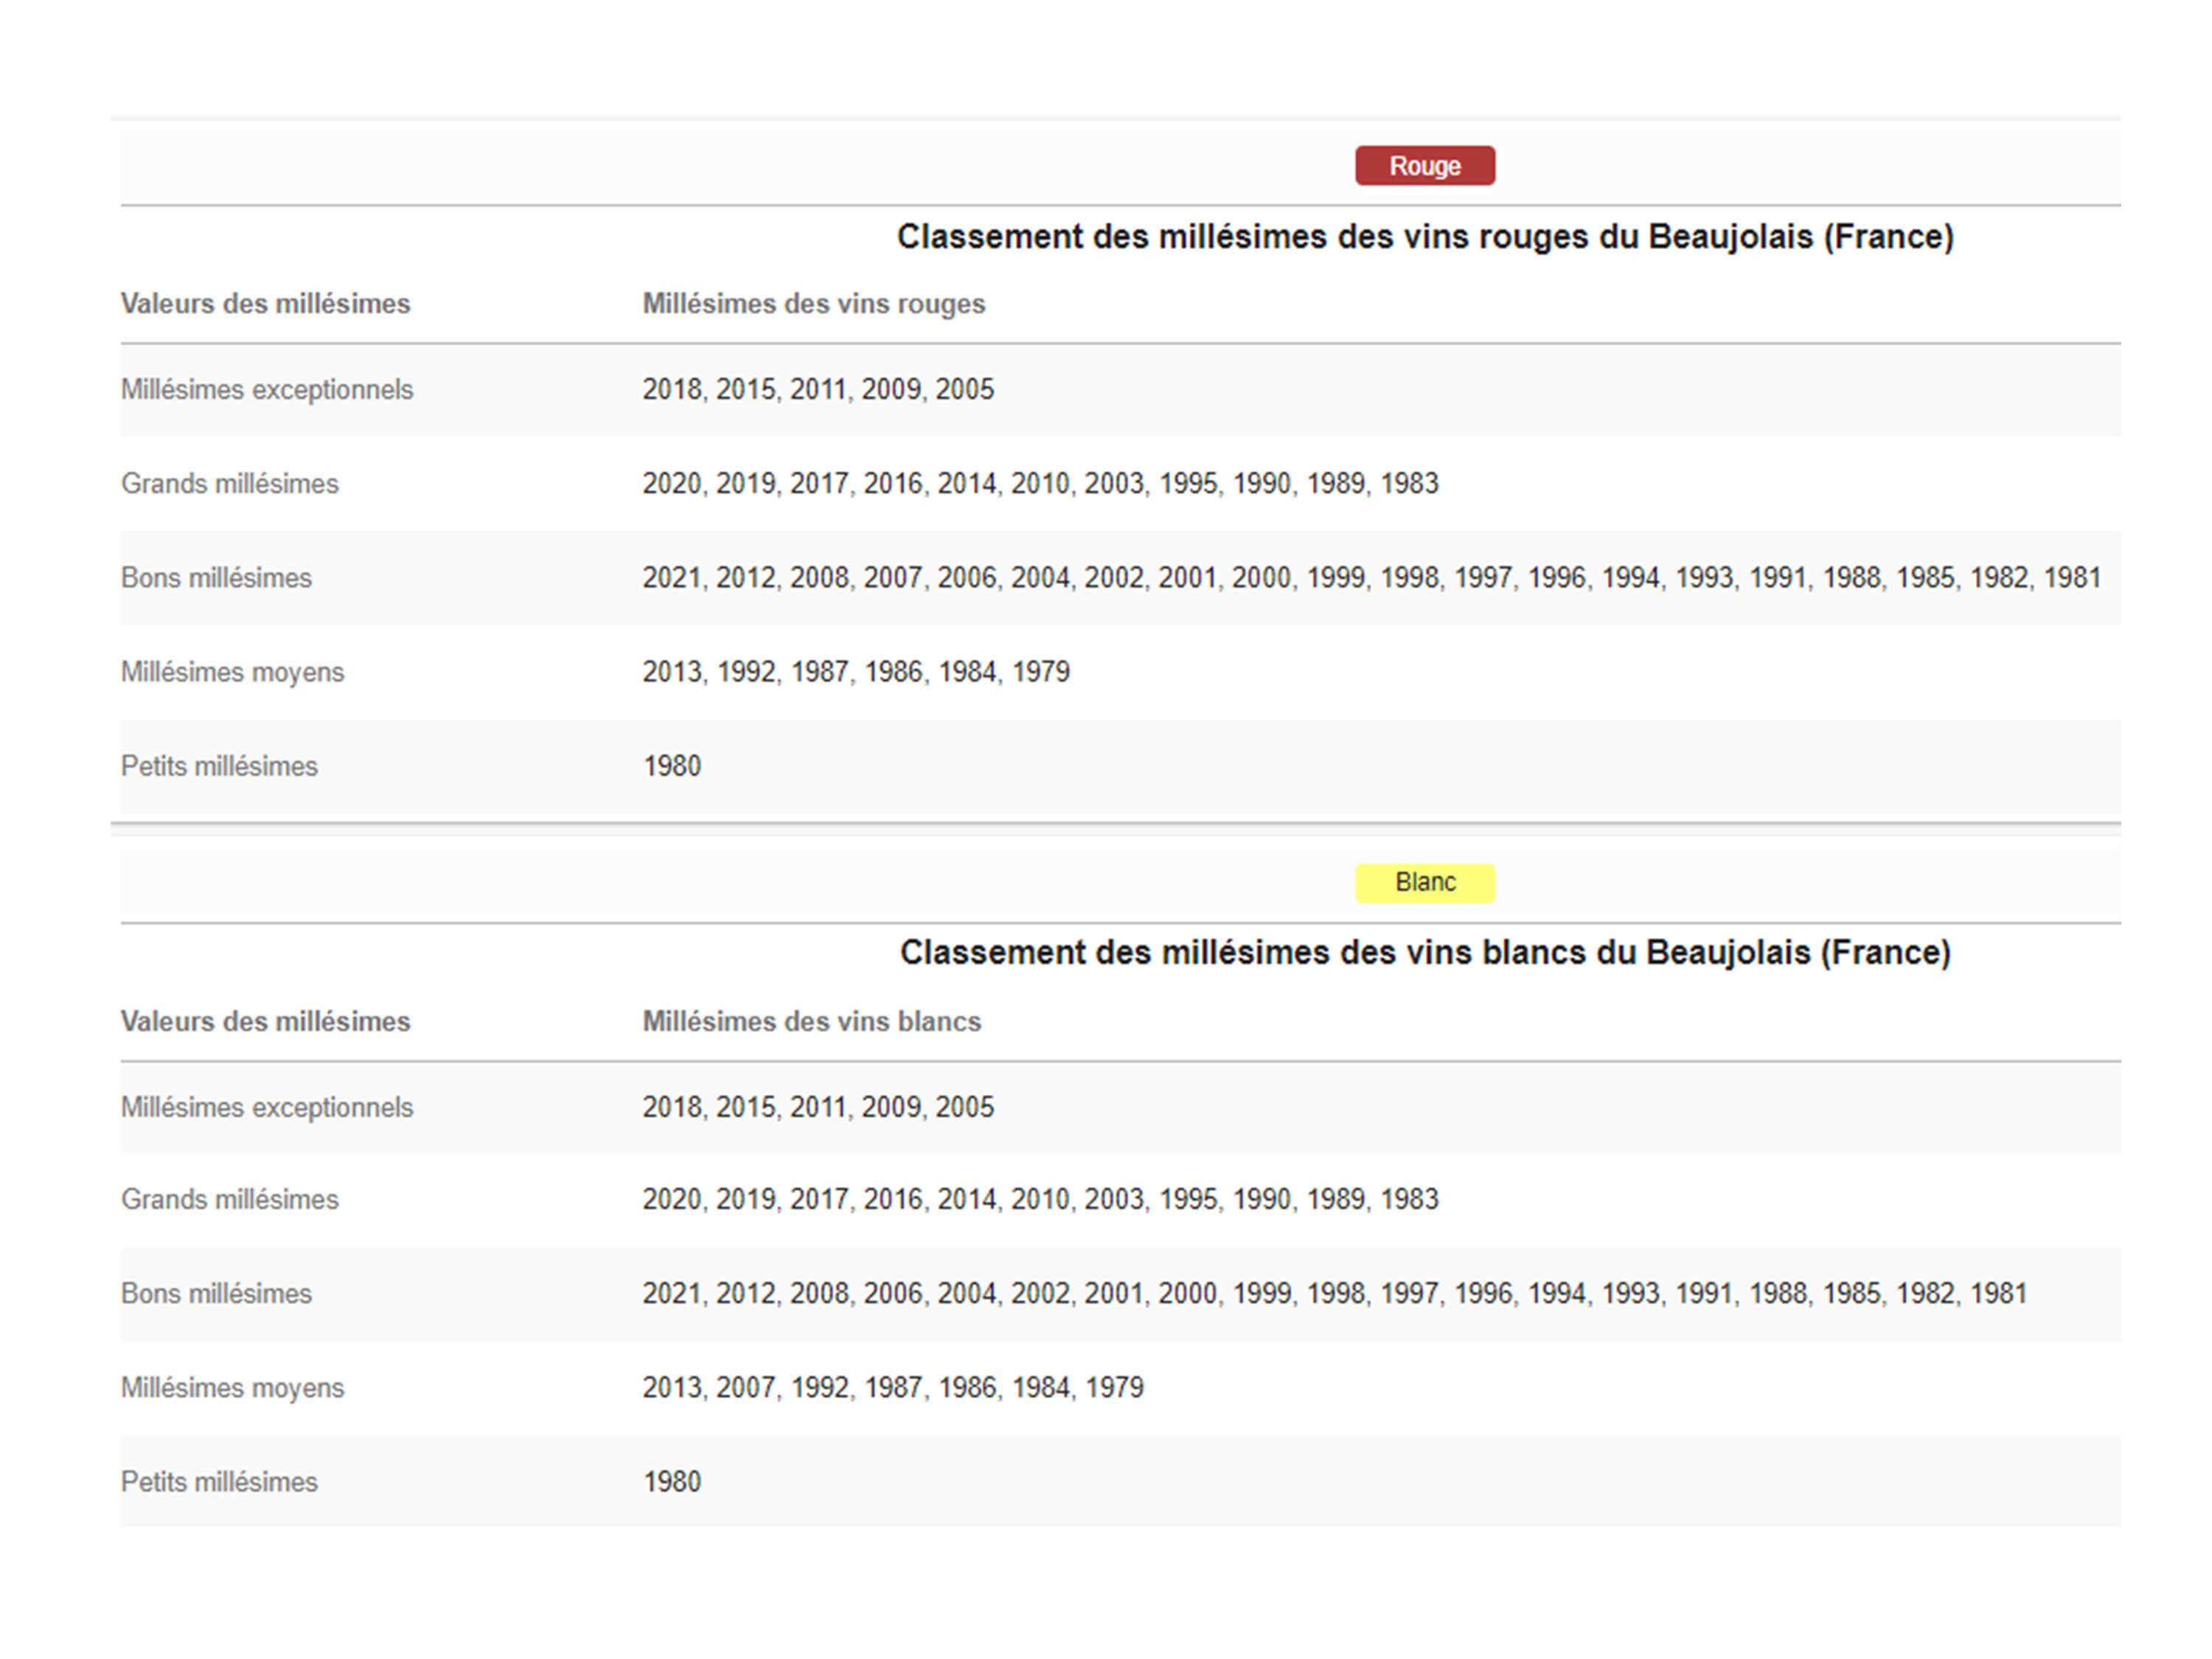Select 'Petits millésimes' label in white table
The image size is (2212, 1659).
click(219, 1482)
